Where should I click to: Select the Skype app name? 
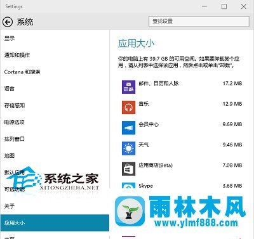coord(145,186)
